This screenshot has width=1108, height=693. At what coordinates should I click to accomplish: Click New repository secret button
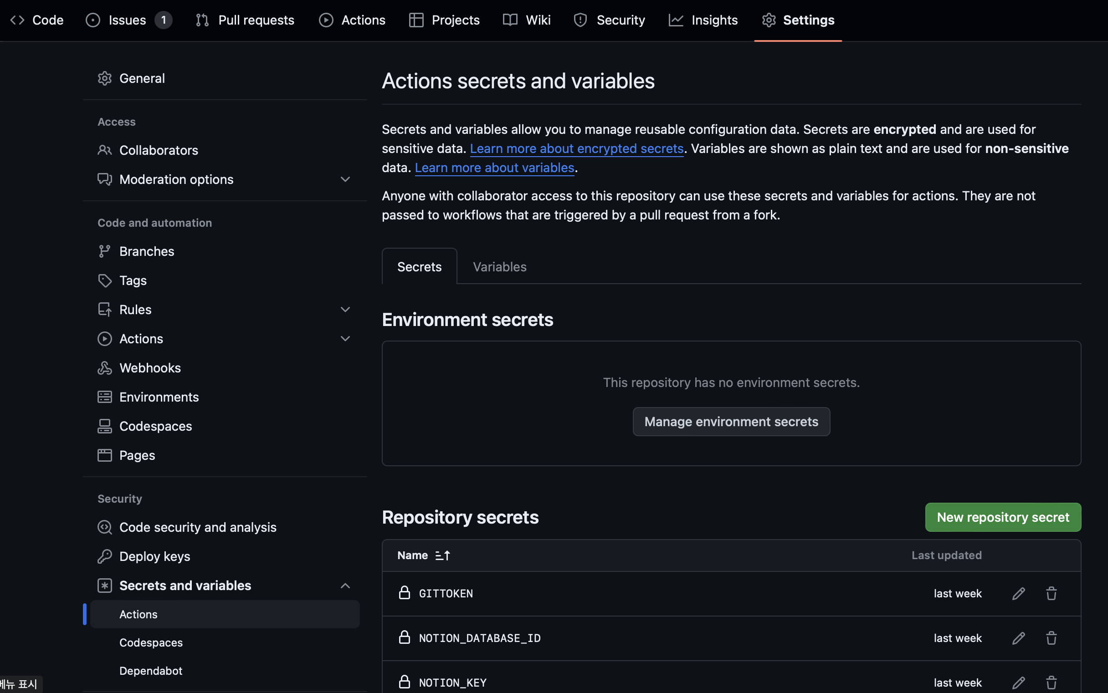pos(1002,517)
